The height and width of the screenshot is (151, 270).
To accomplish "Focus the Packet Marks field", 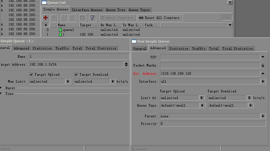I will (x=210, y=65).
